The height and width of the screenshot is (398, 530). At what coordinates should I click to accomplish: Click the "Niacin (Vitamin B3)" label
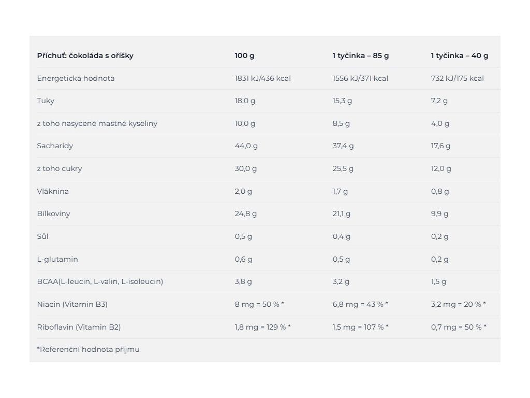(x=72, y=304)
